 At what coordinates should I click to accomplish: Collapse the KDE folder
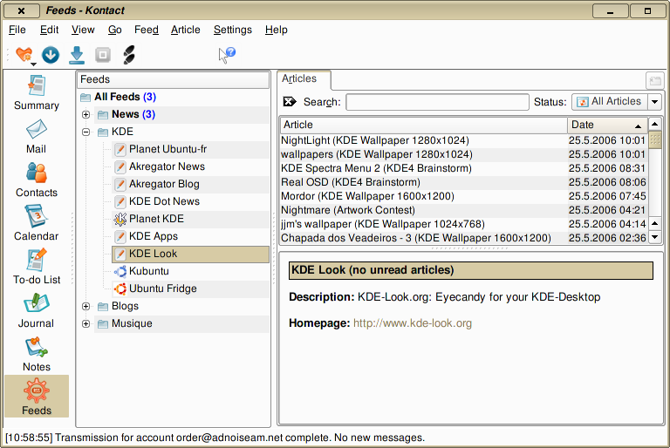pyautogui.click(x=85, y=132)
